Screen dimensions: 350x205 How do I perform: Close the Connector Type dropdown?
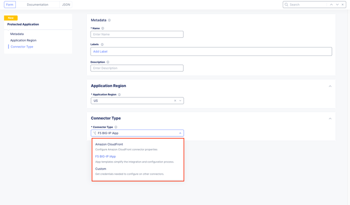pyautogui.click(x=180, y=133)
